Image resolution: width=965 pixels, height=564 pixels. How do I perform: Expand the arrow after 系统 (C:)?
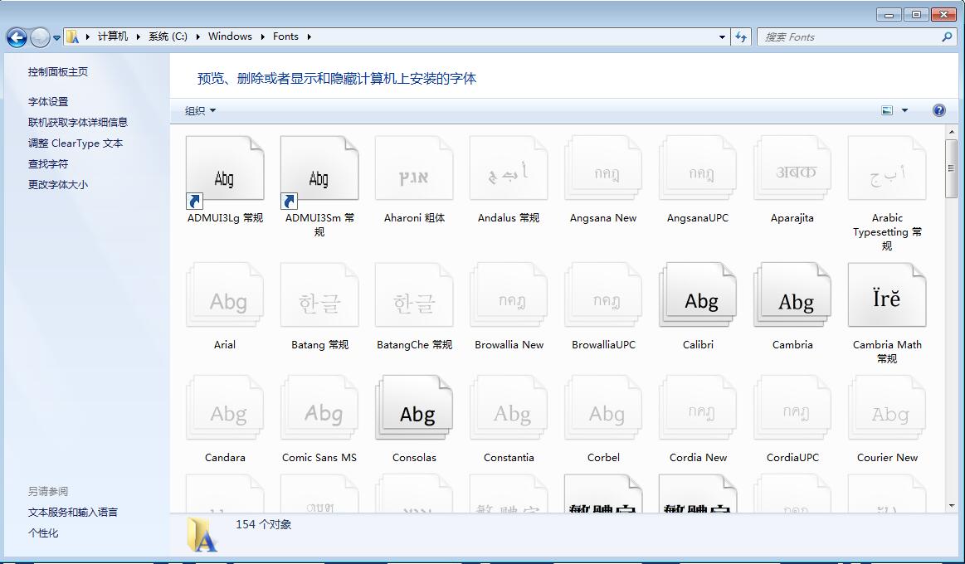(198, 36)
